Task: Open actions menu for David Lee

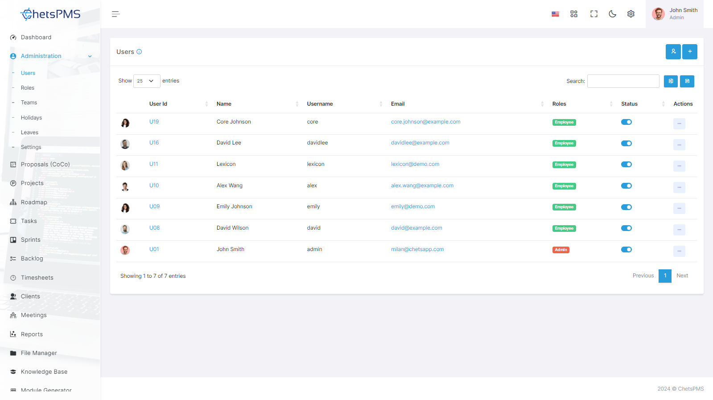Action: tap(679, 144)
